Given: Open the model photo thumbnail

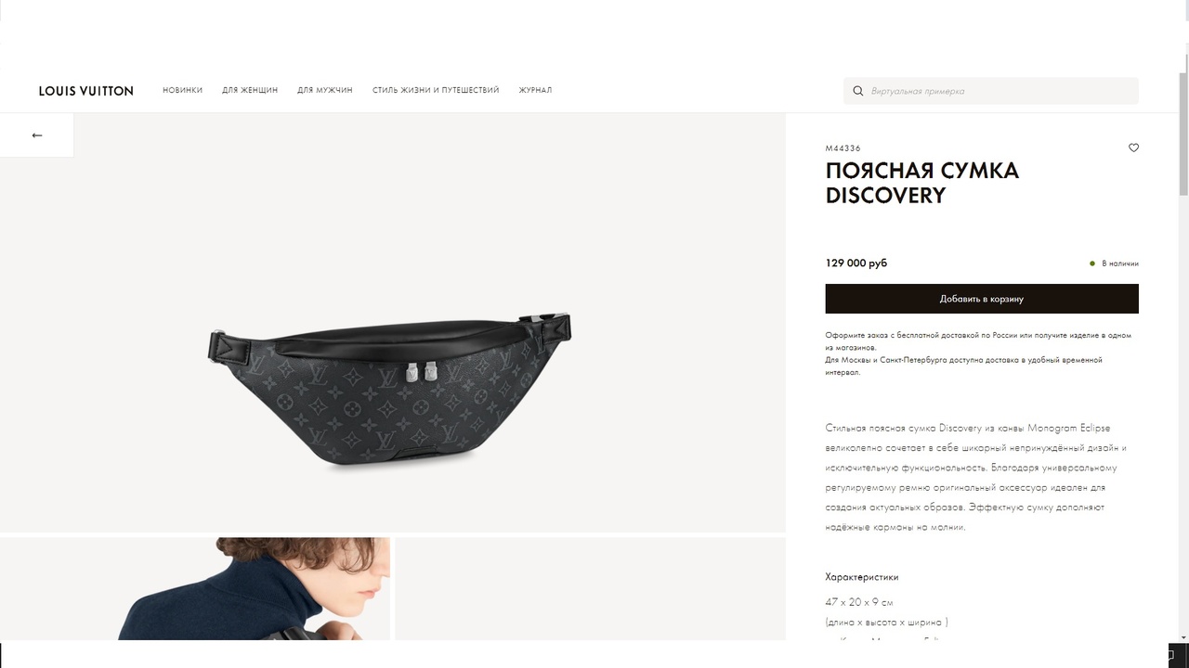Looking at the screenshot, I should [195, 589].
